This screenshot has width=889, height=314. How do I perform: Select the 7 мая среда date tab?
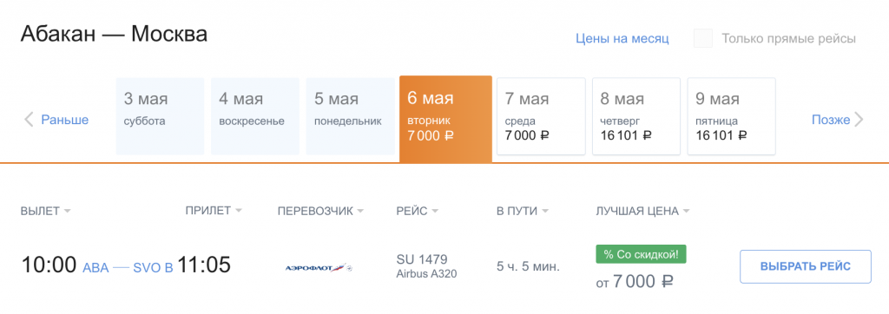tap(541, 116)
